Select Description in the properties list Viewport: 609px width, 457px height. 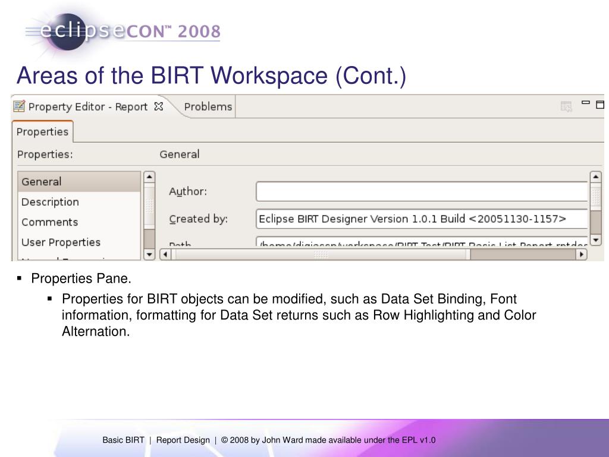pos(79,202)
